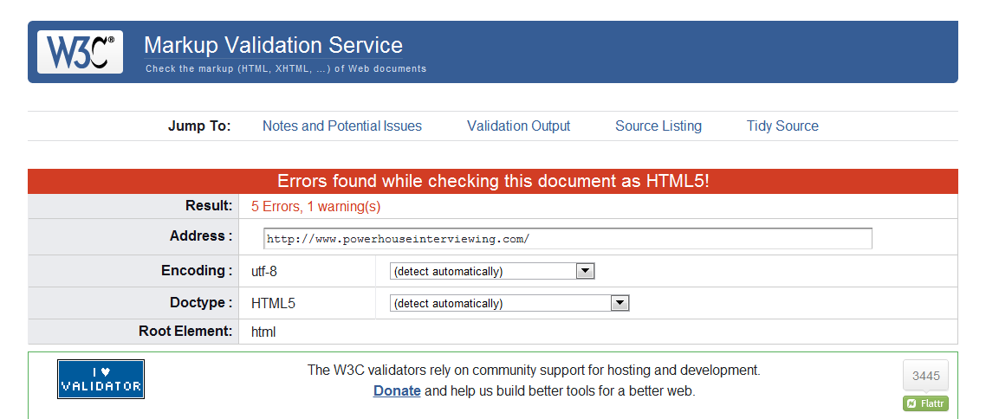Click into the Address input field
Viewport: 986px width, 419px height.
[x=568, y=239]
